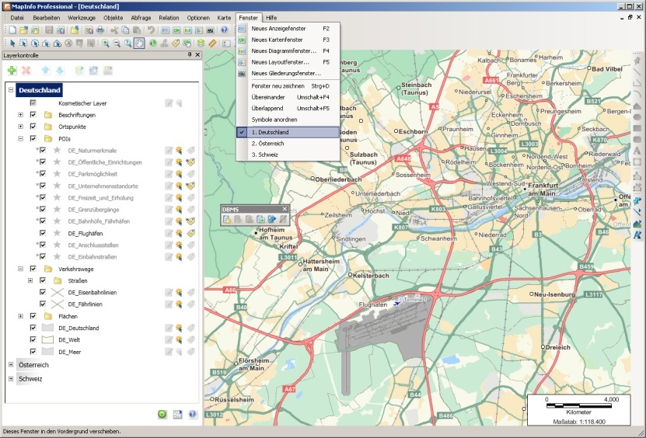The height and width of the screenshot is (438, 646).
Task: Toggle visibility checkbox for POIs folder
Action: point(33,138)
